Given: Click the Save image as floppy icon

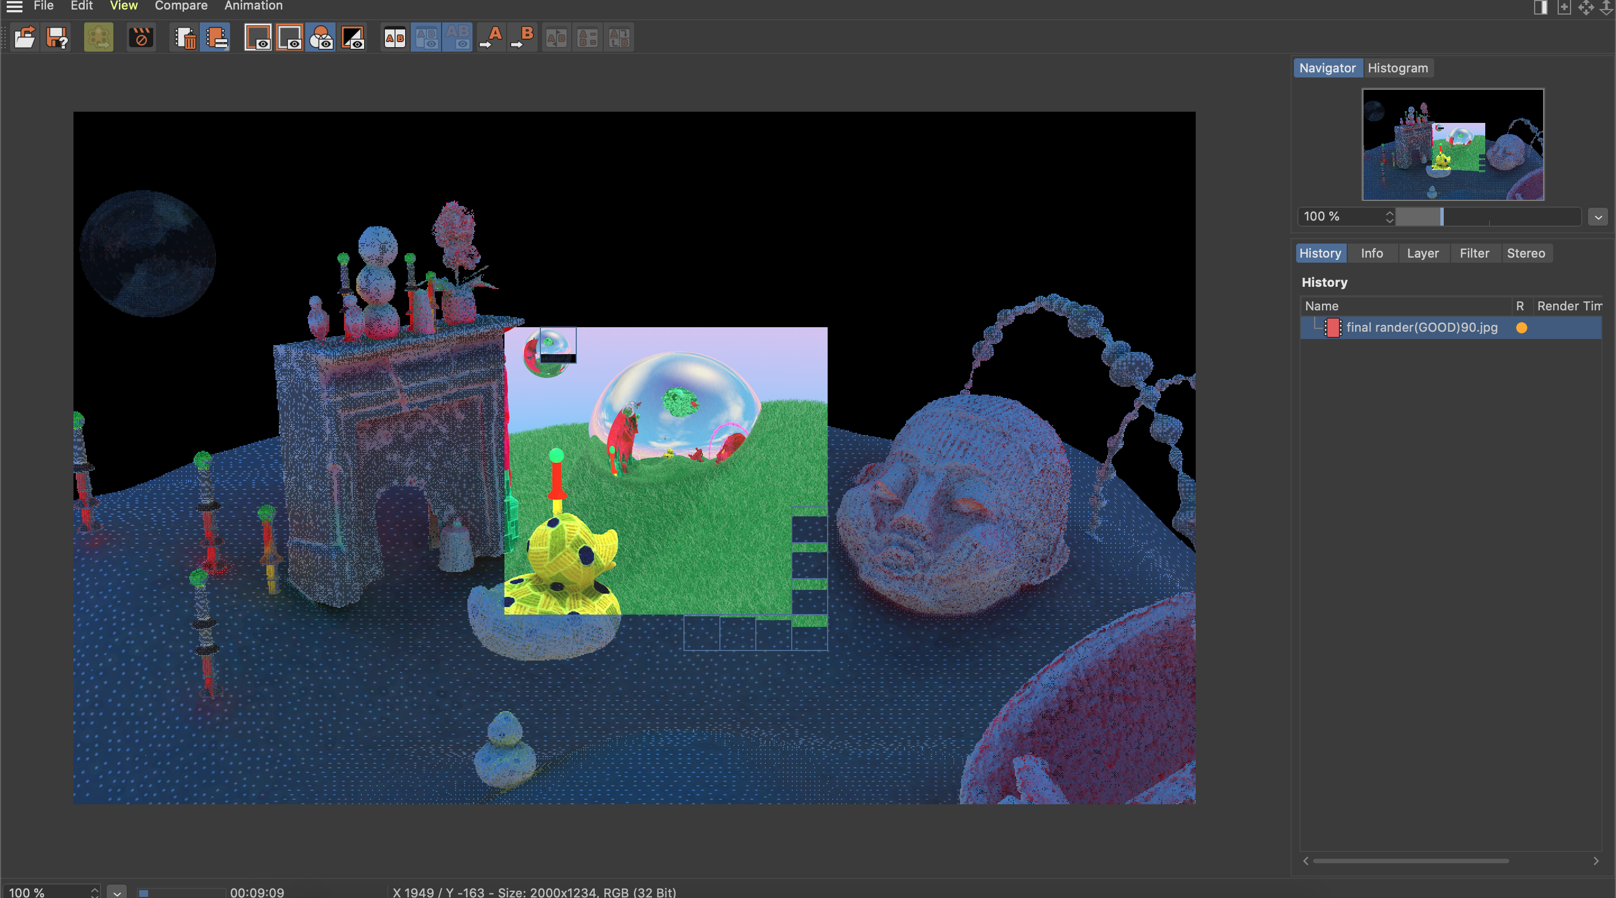Looking at the screenshot, I should pos(57,38).
